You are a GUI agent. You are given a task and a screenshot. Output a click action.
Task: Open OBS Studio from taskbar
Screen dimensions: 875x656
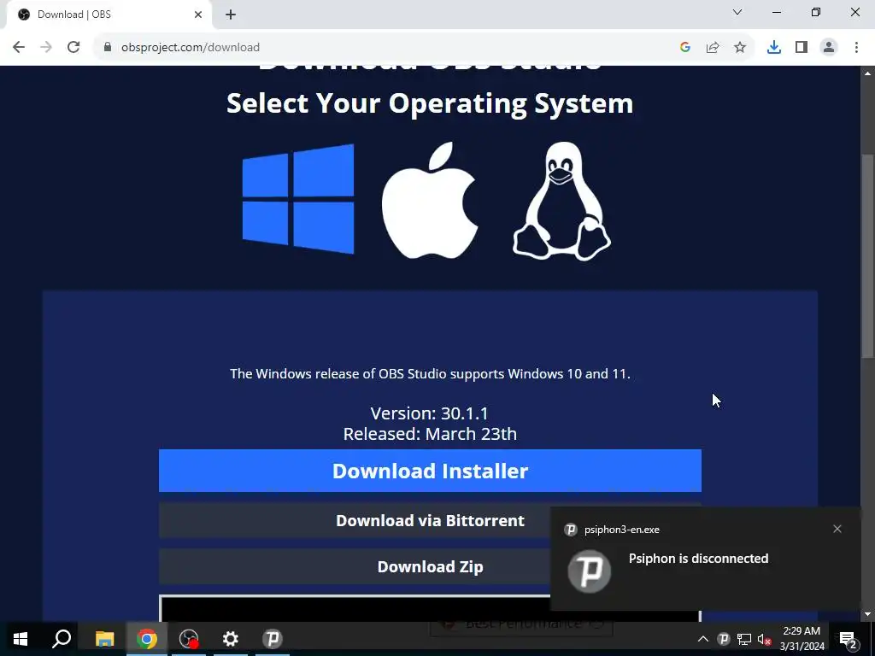pos(189,639)
